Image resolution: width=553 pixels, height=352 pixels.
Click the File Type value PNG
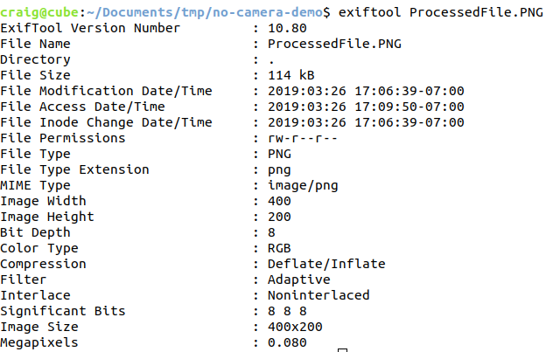(279, 154)
